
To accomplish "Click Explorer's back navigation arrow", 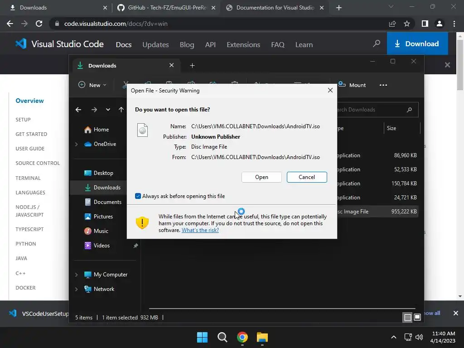I will click(78, 110).
